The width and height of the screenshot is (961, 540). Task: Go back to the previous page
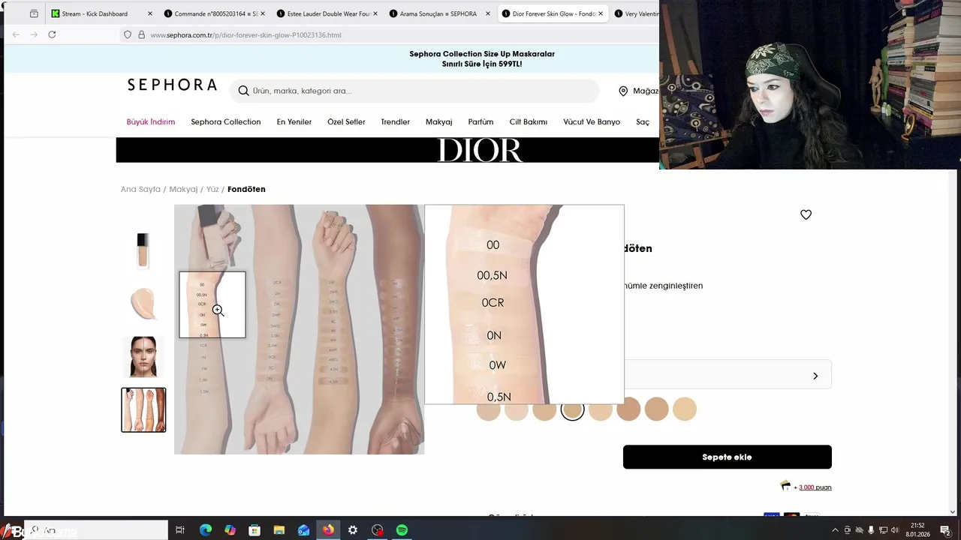(x=16, y=34)
